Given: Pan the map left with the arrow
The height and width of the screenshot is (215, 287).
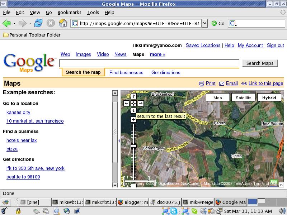Looking at the screenshot, I should point(126,103).
